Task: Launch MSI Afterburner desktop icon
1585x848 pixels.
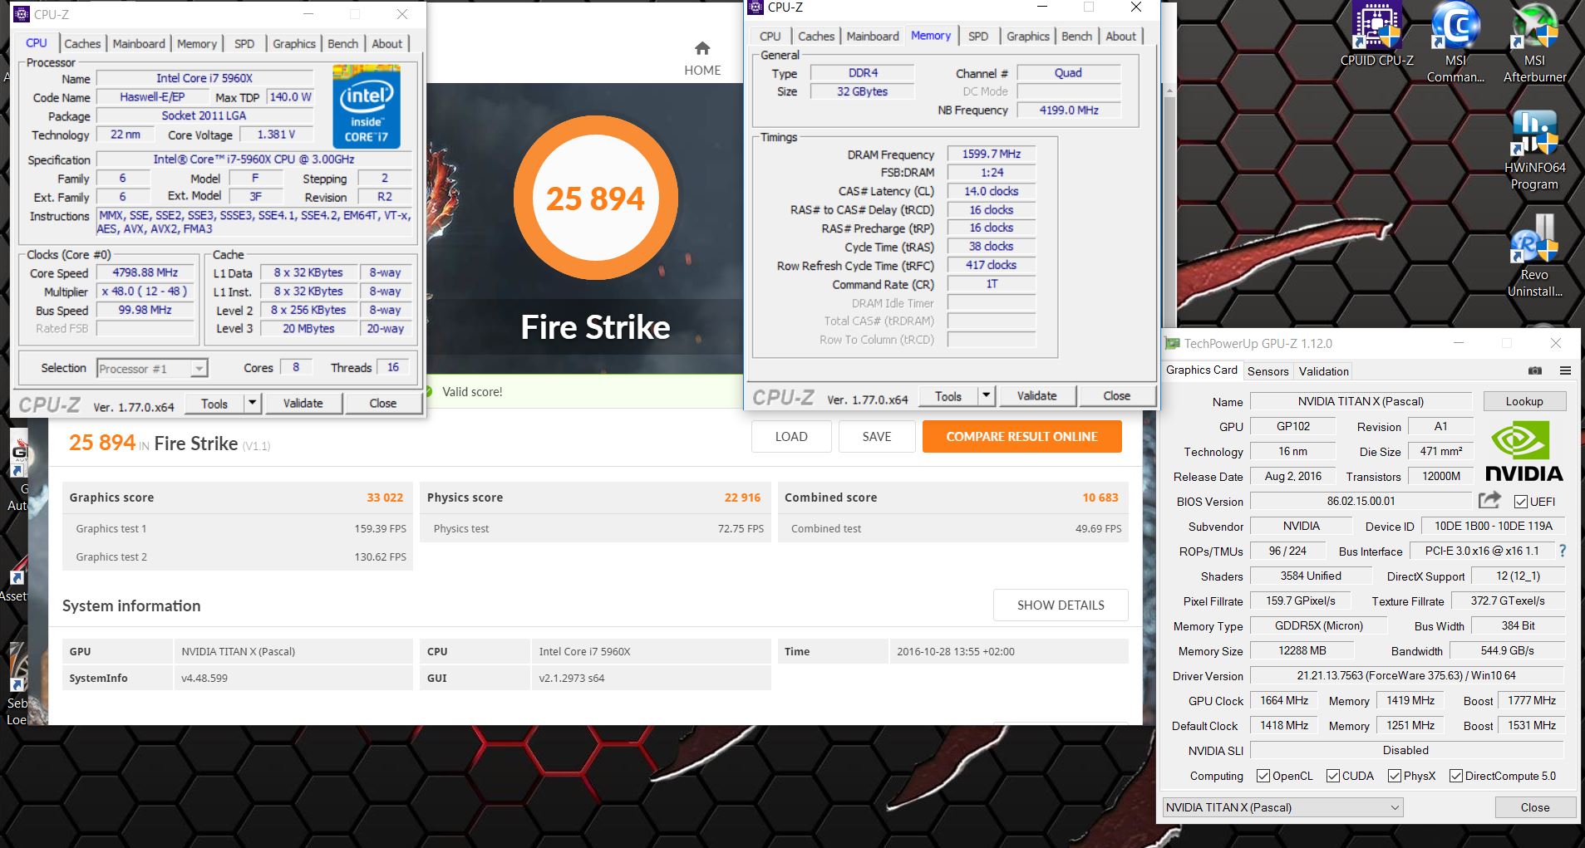Action: point(1534,42)
